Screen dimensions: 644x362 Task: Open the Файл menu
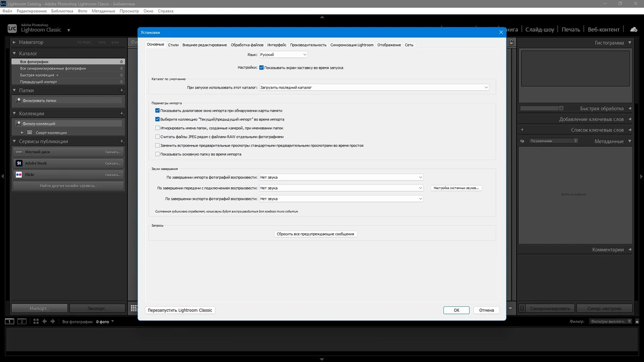pos(7,11)
